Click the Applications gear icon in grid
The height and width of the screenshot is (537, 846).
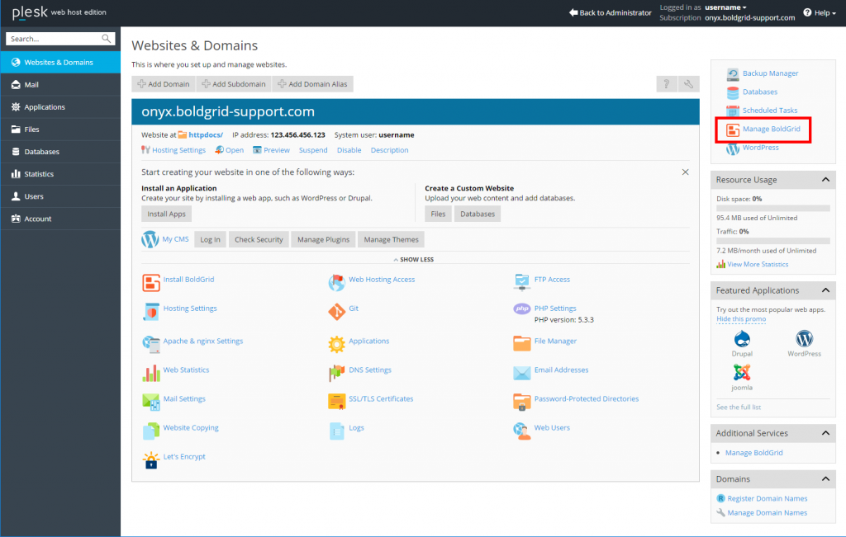coord(337,344)
